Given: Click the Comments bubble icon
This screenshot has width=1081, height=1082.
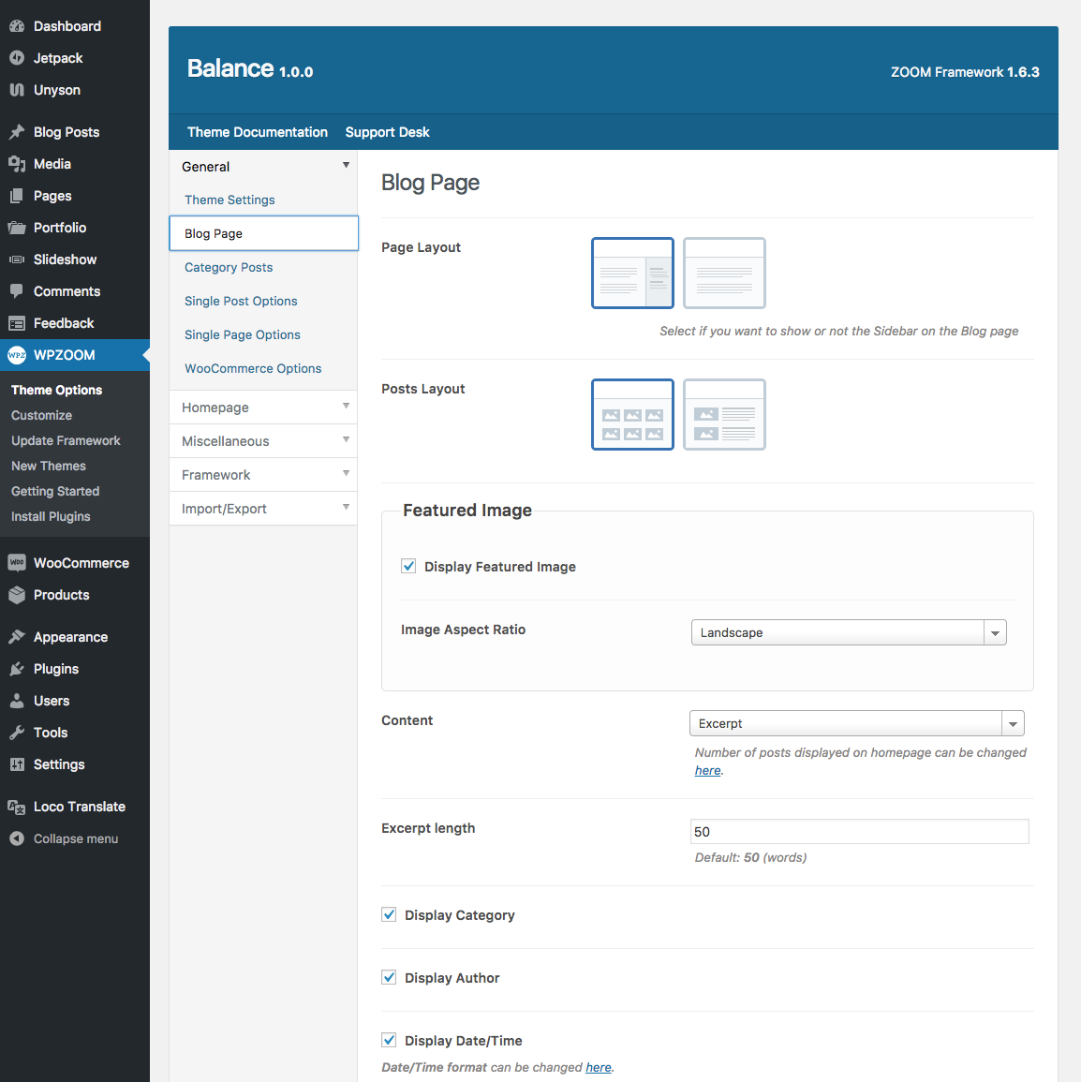Looking at the screenshot, I should (x=17, y=291).
